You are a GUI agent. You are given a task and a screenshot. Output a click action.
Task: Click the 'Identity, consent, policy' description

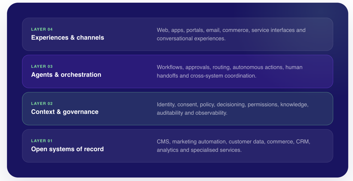click(x=233, y=109)
